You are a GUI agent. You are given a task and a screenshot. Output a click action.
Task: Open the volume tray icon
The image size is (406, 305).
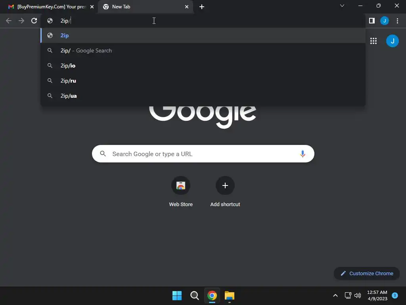[x=358, y=295]
